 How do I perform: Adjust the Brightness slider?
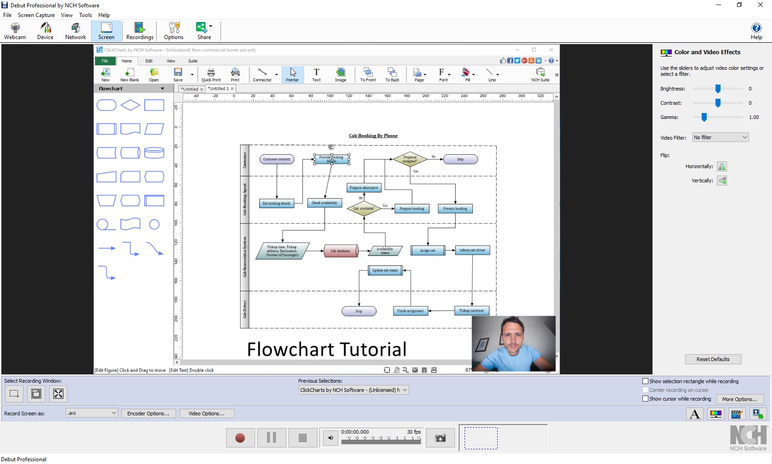point(717,89)
